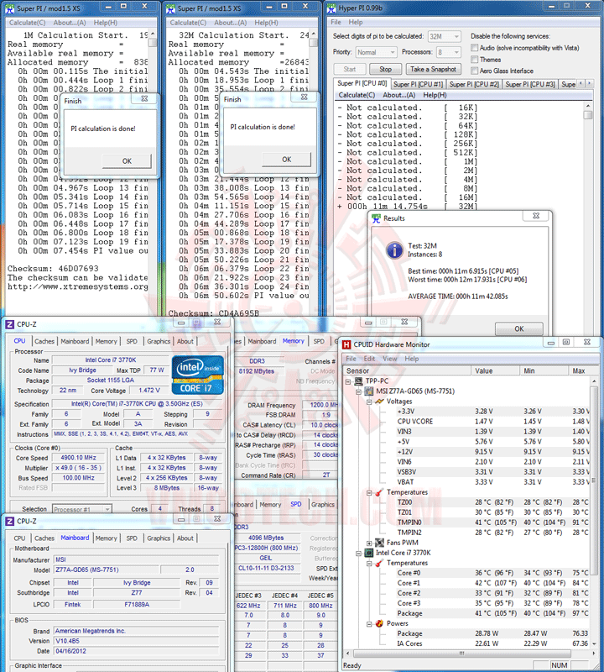
Task: Collapse the Intel Core i7 3770K tree node
Action: [359, 554]
